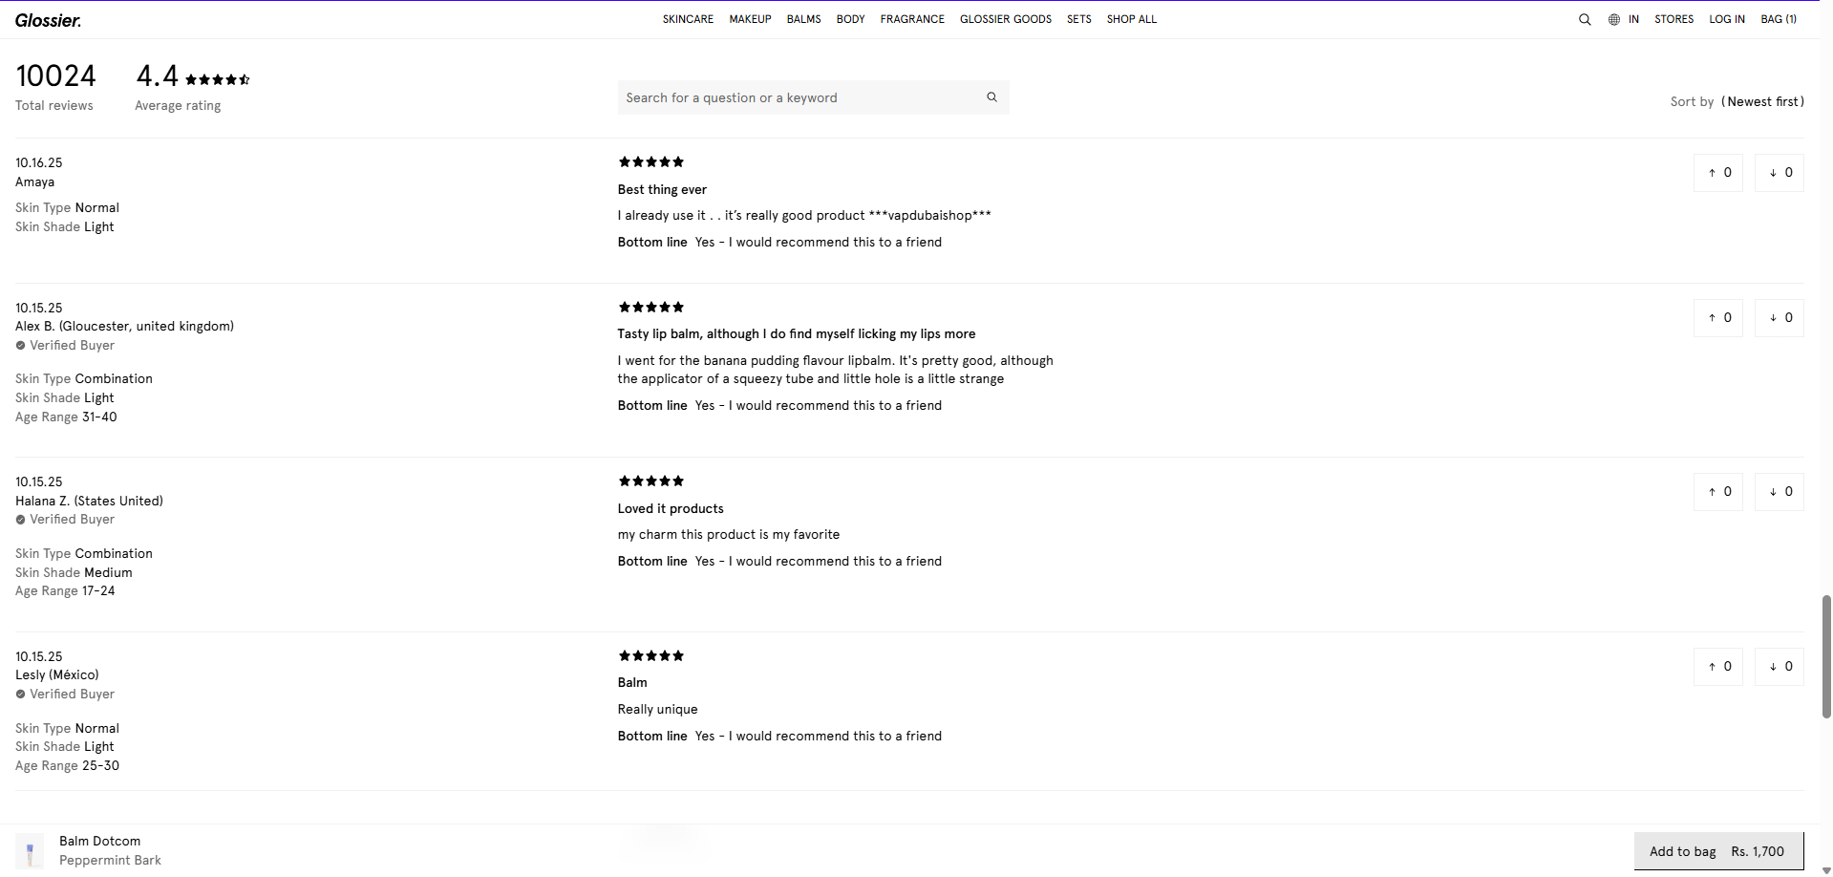Viewport: 1833px width, 877px height.
Task: Downvote Halana Z.'s 'Loved it products' review
Action: tap(1780, 492)
